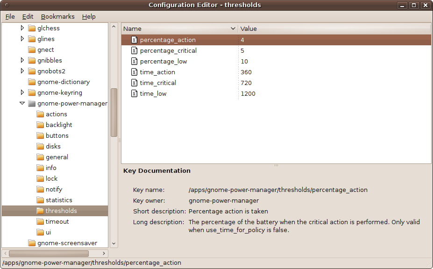Click the integer key icon for time_critical
Image resolution: width=433 pixels, height=269 pixels.
(x=134, y=83)
